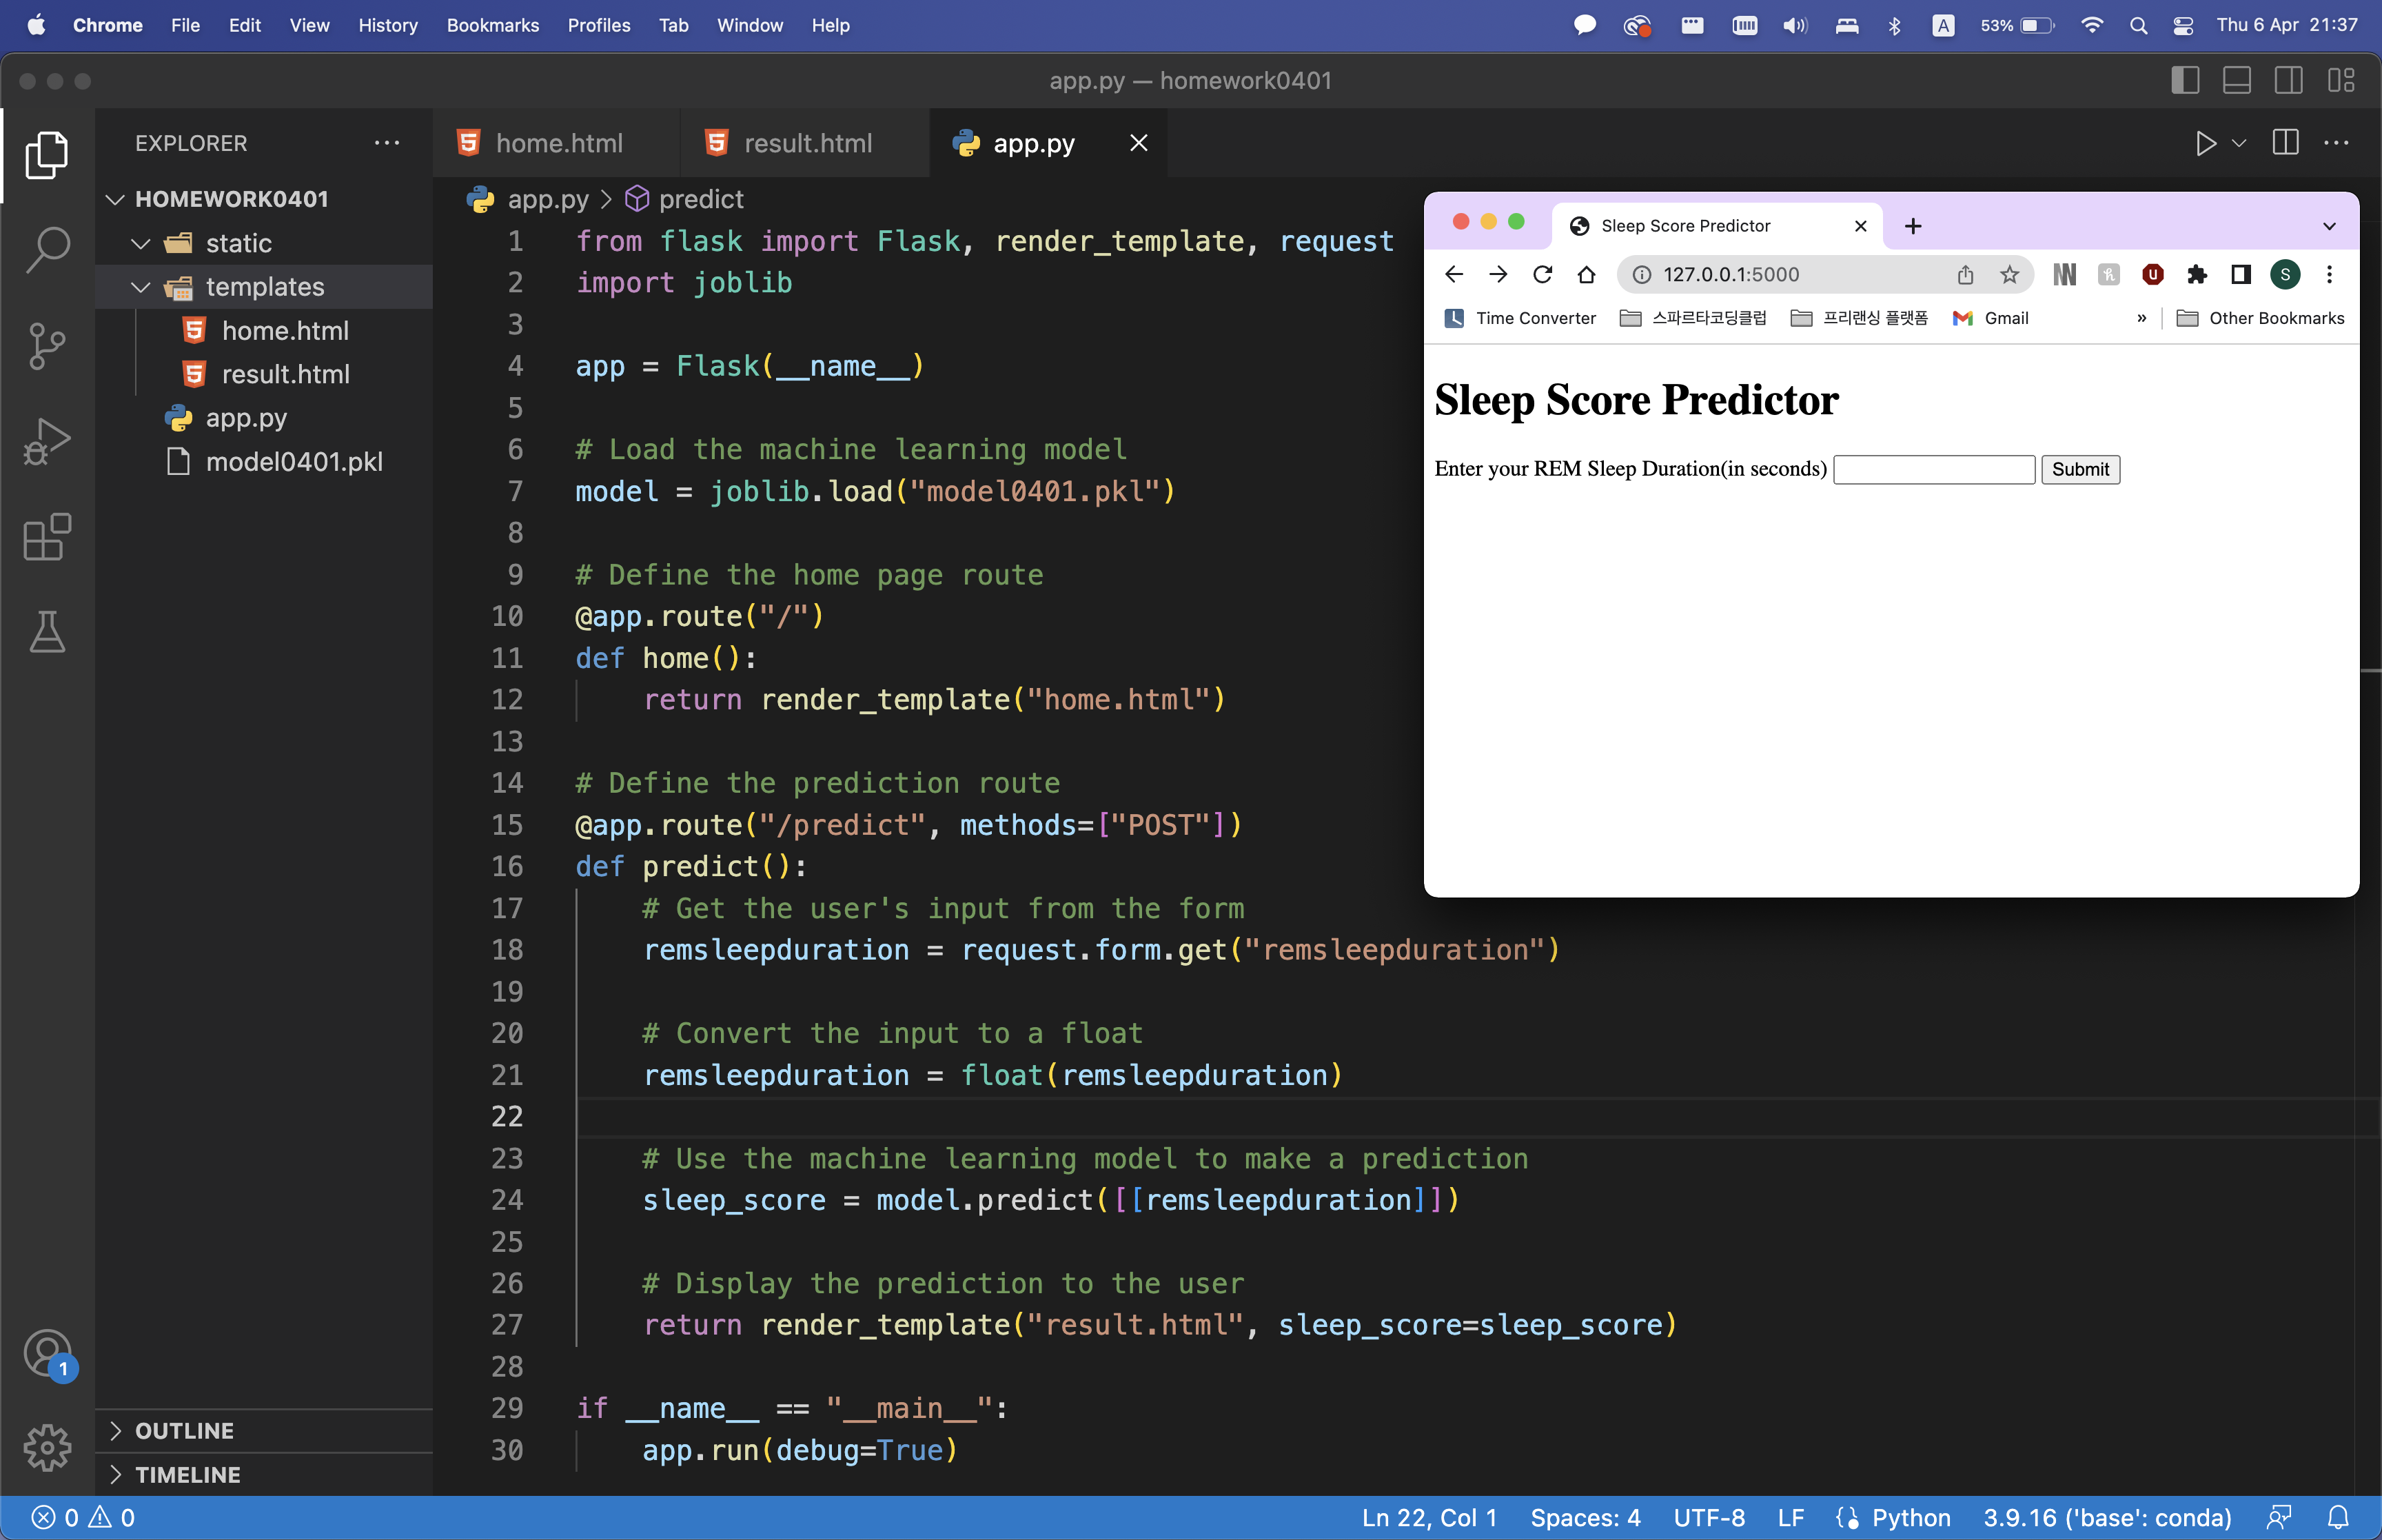The width and height of the screenshot is (2382, 1540).
Task: Change encoding via UTF-8 status item
Action: point(1709,1517)
